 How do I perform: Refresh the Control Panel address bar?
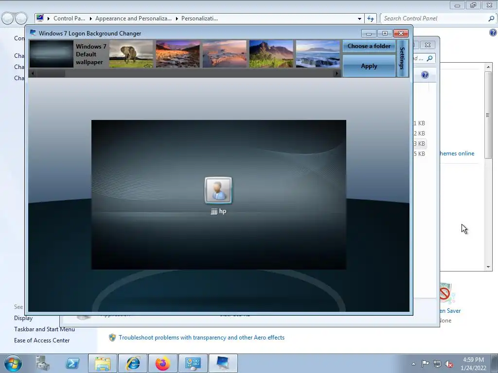pyautogui.click(x=370, y=18)
